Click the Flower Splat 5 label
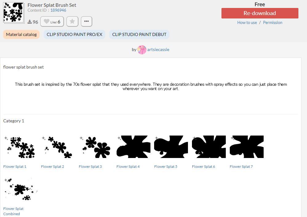Screen dimensions: 307x217 tap(165, 167)
